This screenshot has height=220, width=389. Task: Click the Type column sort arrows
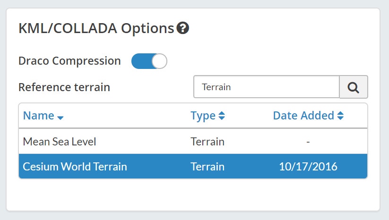click(222, 116)
